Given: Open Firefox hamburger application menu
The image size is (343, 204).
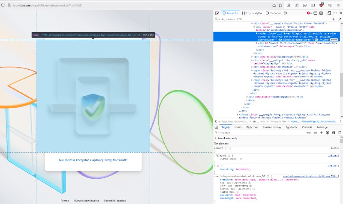Looking at the screenshot, I should tap(338, 5).
